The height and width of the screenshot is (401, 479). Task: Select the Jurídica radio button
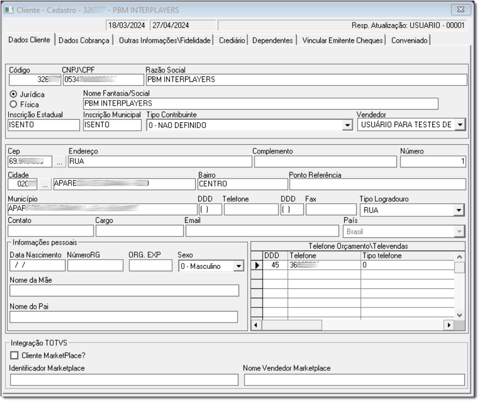[13, 94]
